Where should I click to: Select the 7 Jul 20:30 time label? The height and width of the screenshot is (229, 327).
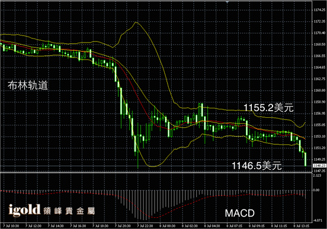click(123, 226)
